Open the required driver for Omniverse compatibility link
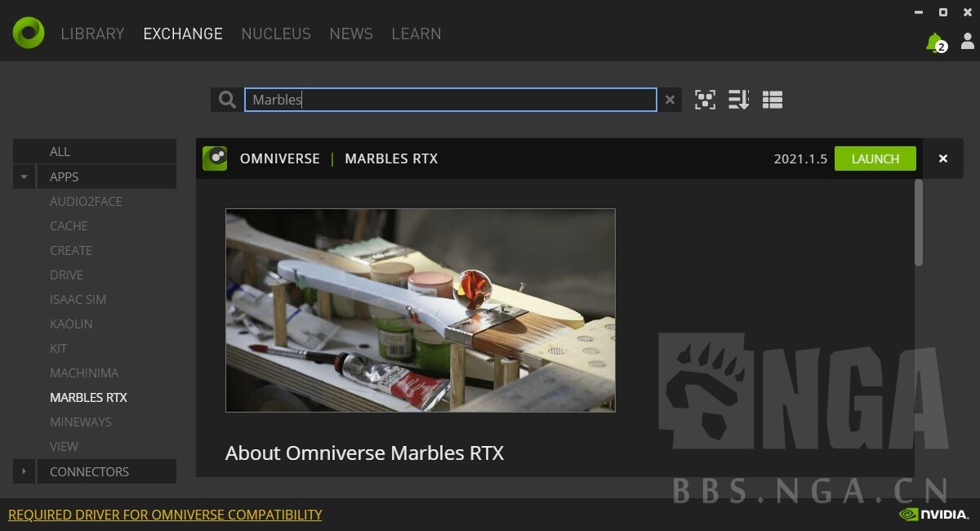980x531 pixels. tap(166, 515)
